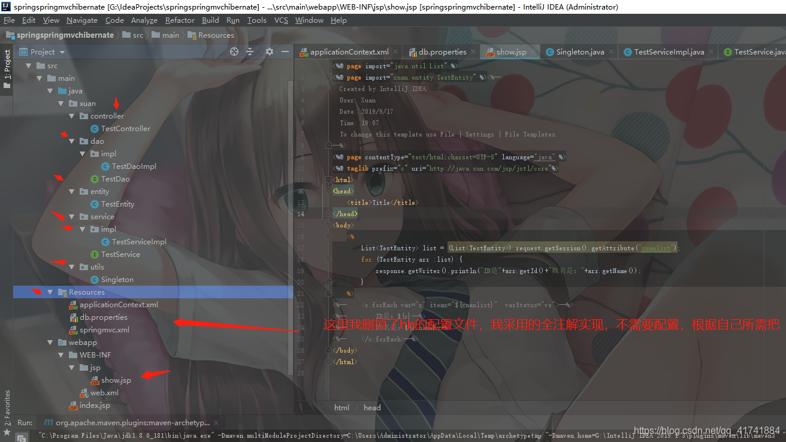Toggle the 1: Project tool window button

click(7, 69)
